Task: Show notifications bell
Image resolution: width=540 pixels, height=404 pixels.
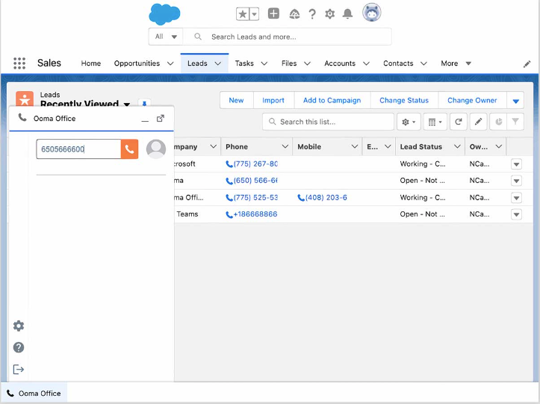Action: (x=347, y=14)
